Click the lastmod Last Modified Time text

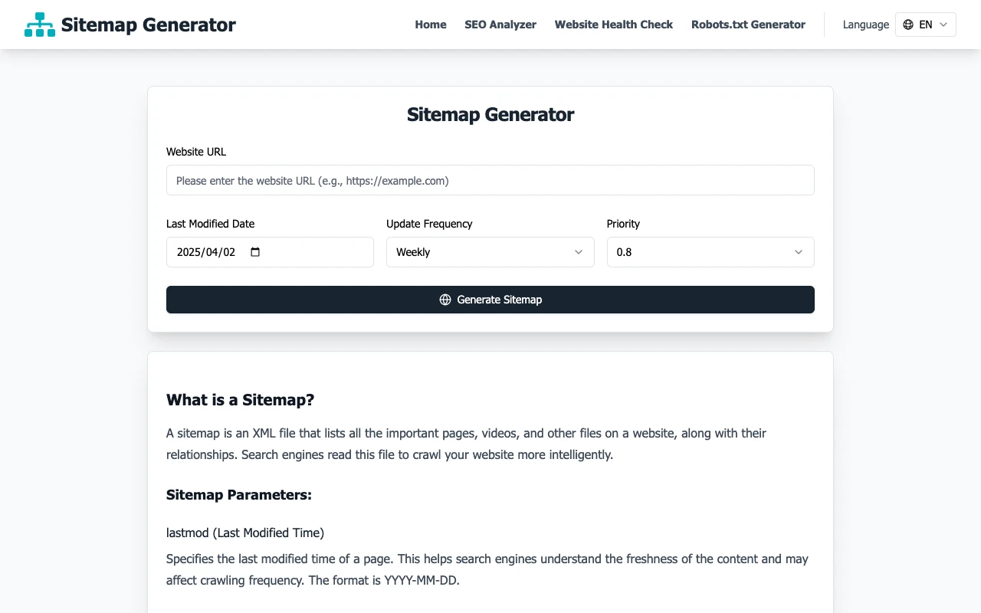click(x=244, y=533)
